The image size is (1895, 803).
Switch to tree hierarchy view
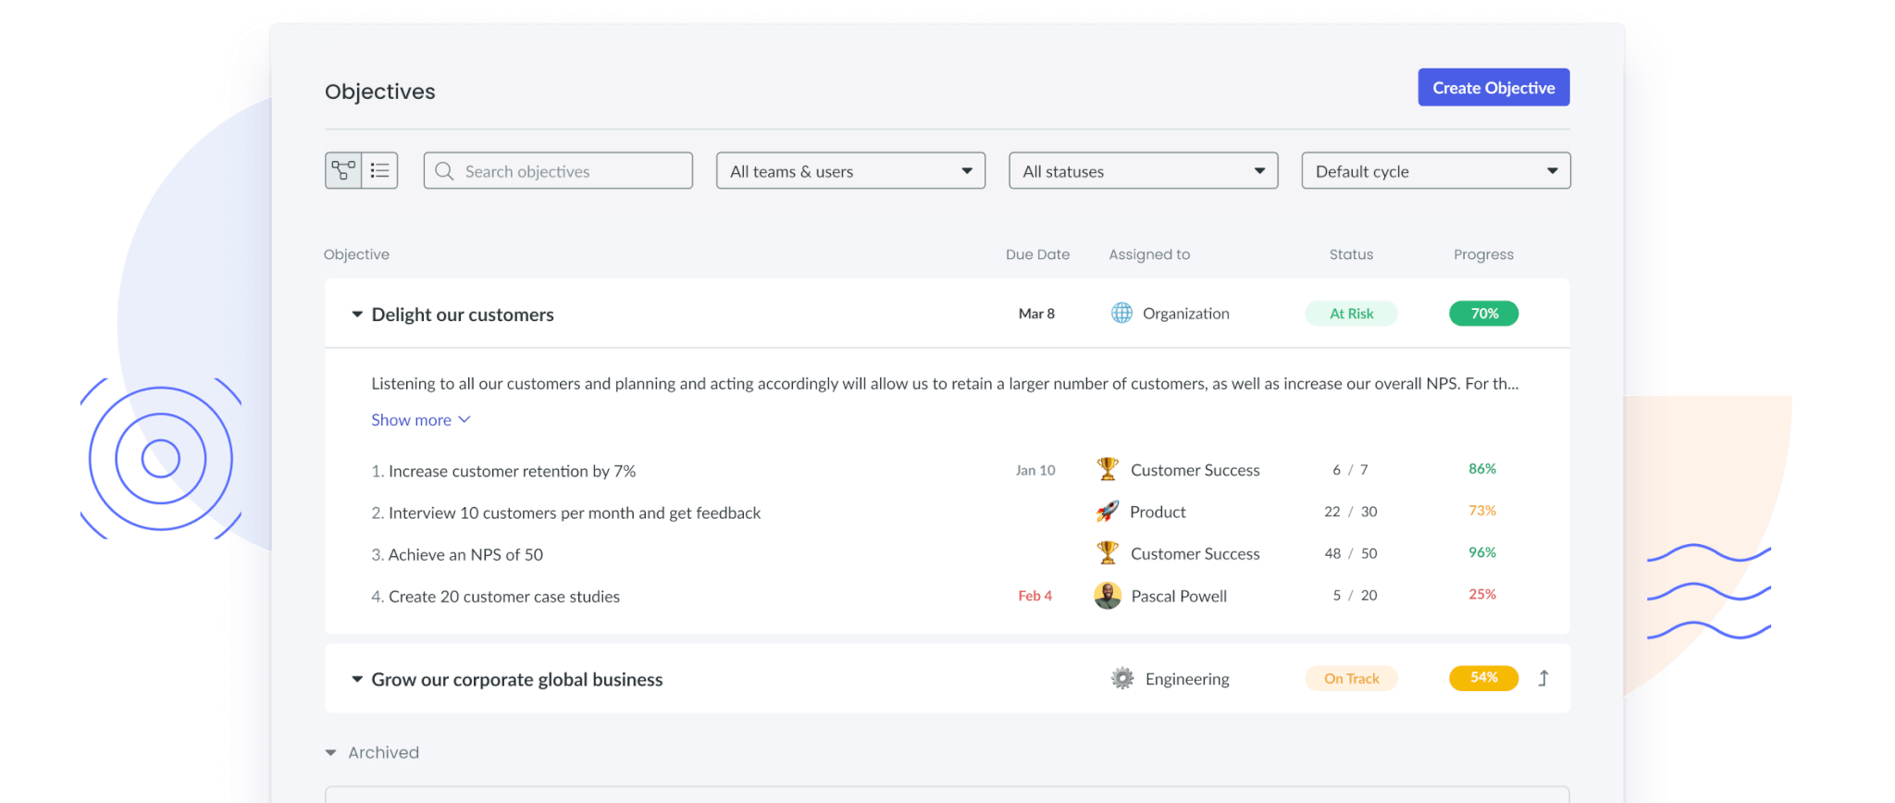pos(343,171)
